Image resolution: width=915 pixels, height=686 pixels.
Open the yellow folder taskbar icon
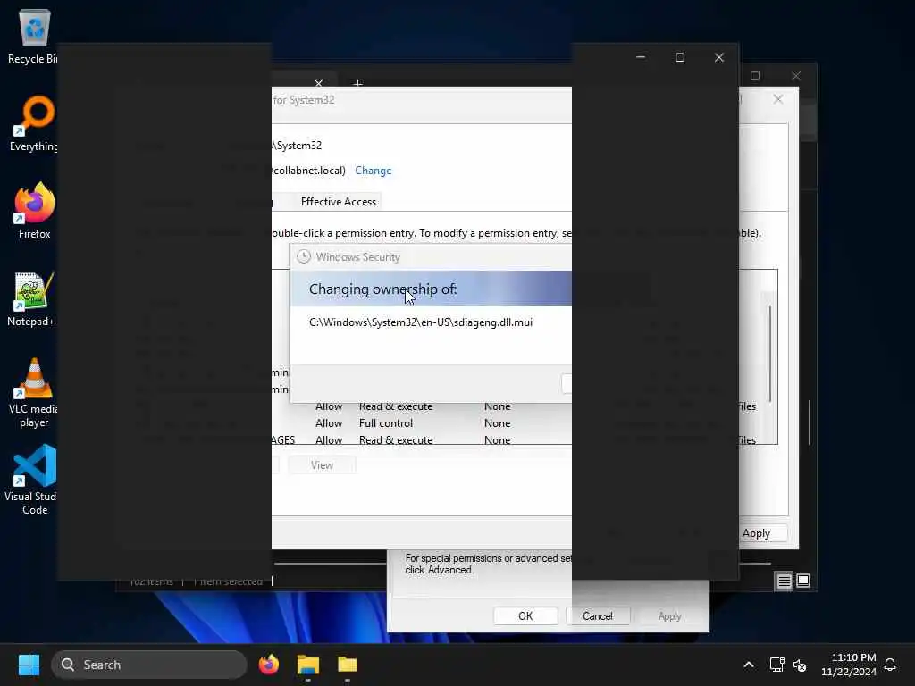point(348,665)
